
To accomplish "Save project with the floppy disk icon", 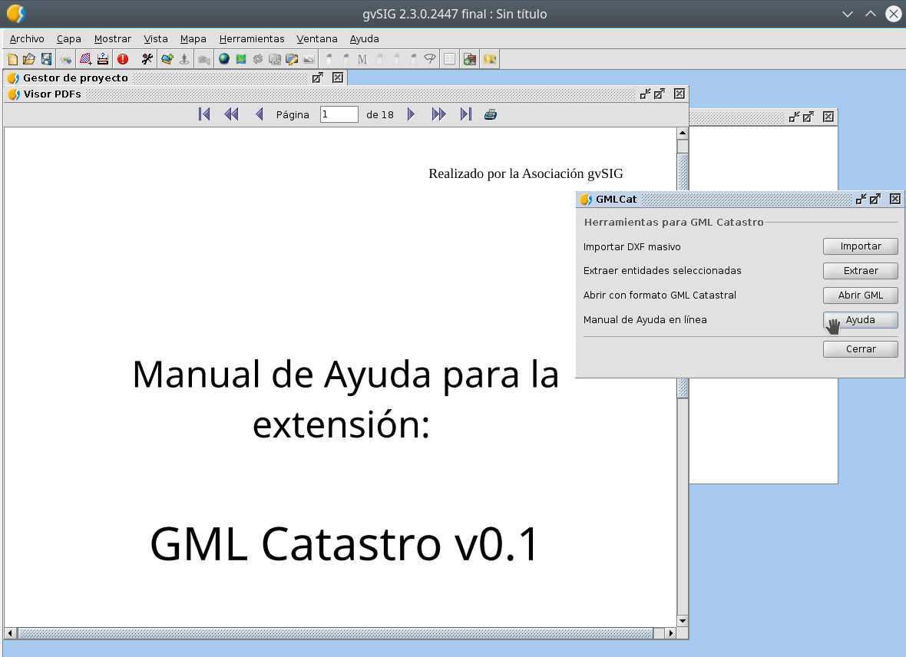I will click(x=46, y=59).
